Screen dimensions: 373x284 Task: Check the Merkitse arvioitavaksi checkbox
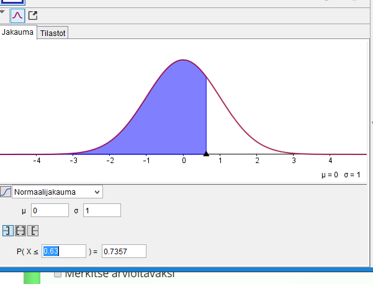tap(58, 273)
